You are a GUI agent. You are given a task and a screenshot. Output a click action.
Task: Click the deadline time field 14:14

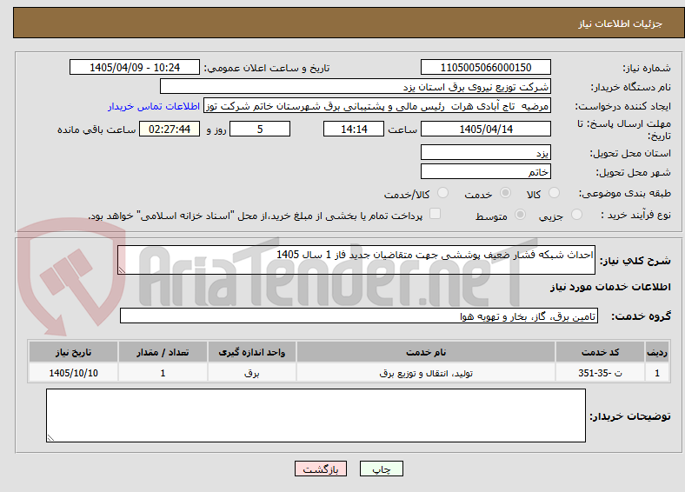point(354,129)
